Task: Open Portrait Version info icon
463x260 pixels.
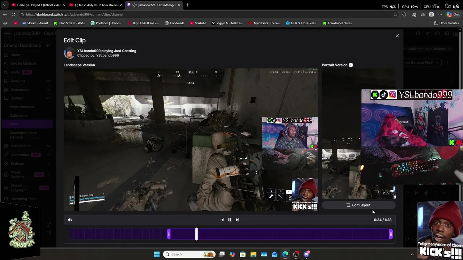Action: [351, 65]
